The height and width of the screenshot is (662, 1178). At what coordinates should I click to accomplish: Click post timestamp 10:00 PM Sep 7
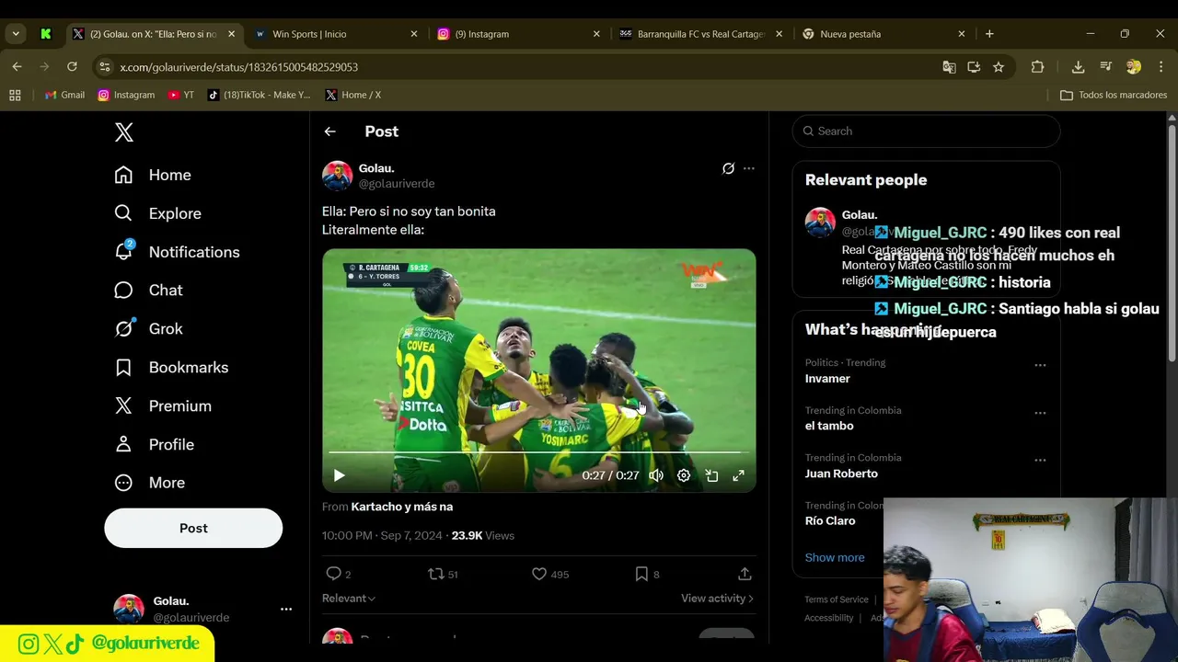tap(382, 535)
